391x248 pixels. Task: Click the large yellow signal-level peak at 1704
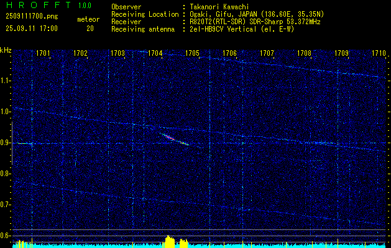pos(170,242)
